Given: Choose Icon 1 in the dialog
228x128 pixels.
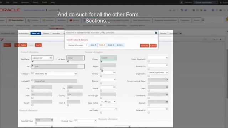Looking at the screenshot, I should [93, 45].
